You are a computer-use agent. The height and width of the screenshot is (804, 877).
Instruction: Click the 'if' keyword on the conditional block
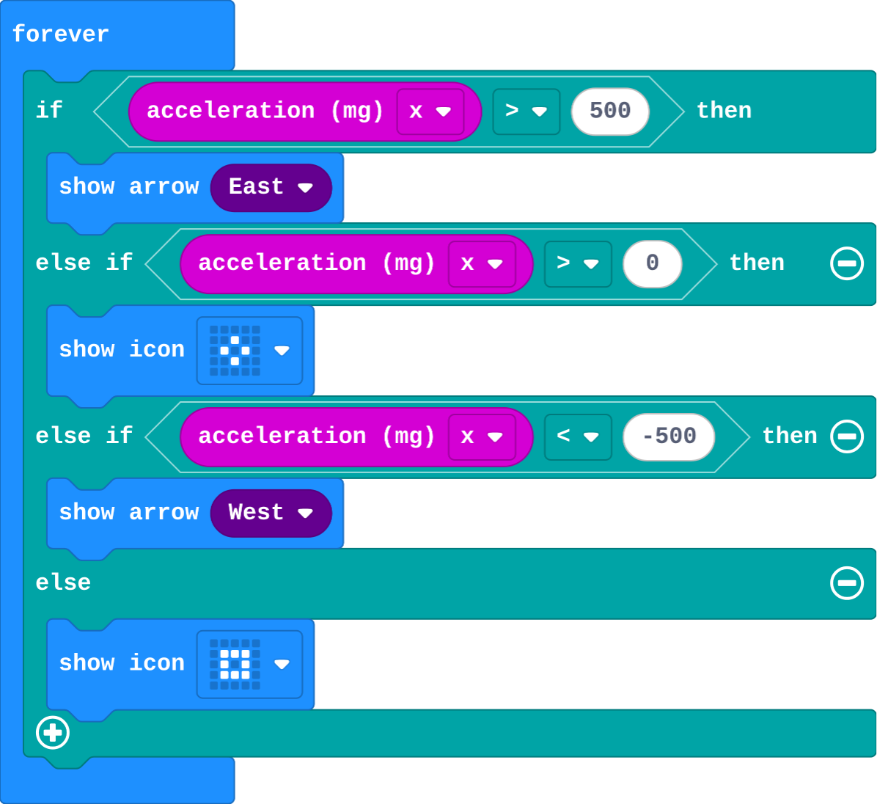(49, 110)
